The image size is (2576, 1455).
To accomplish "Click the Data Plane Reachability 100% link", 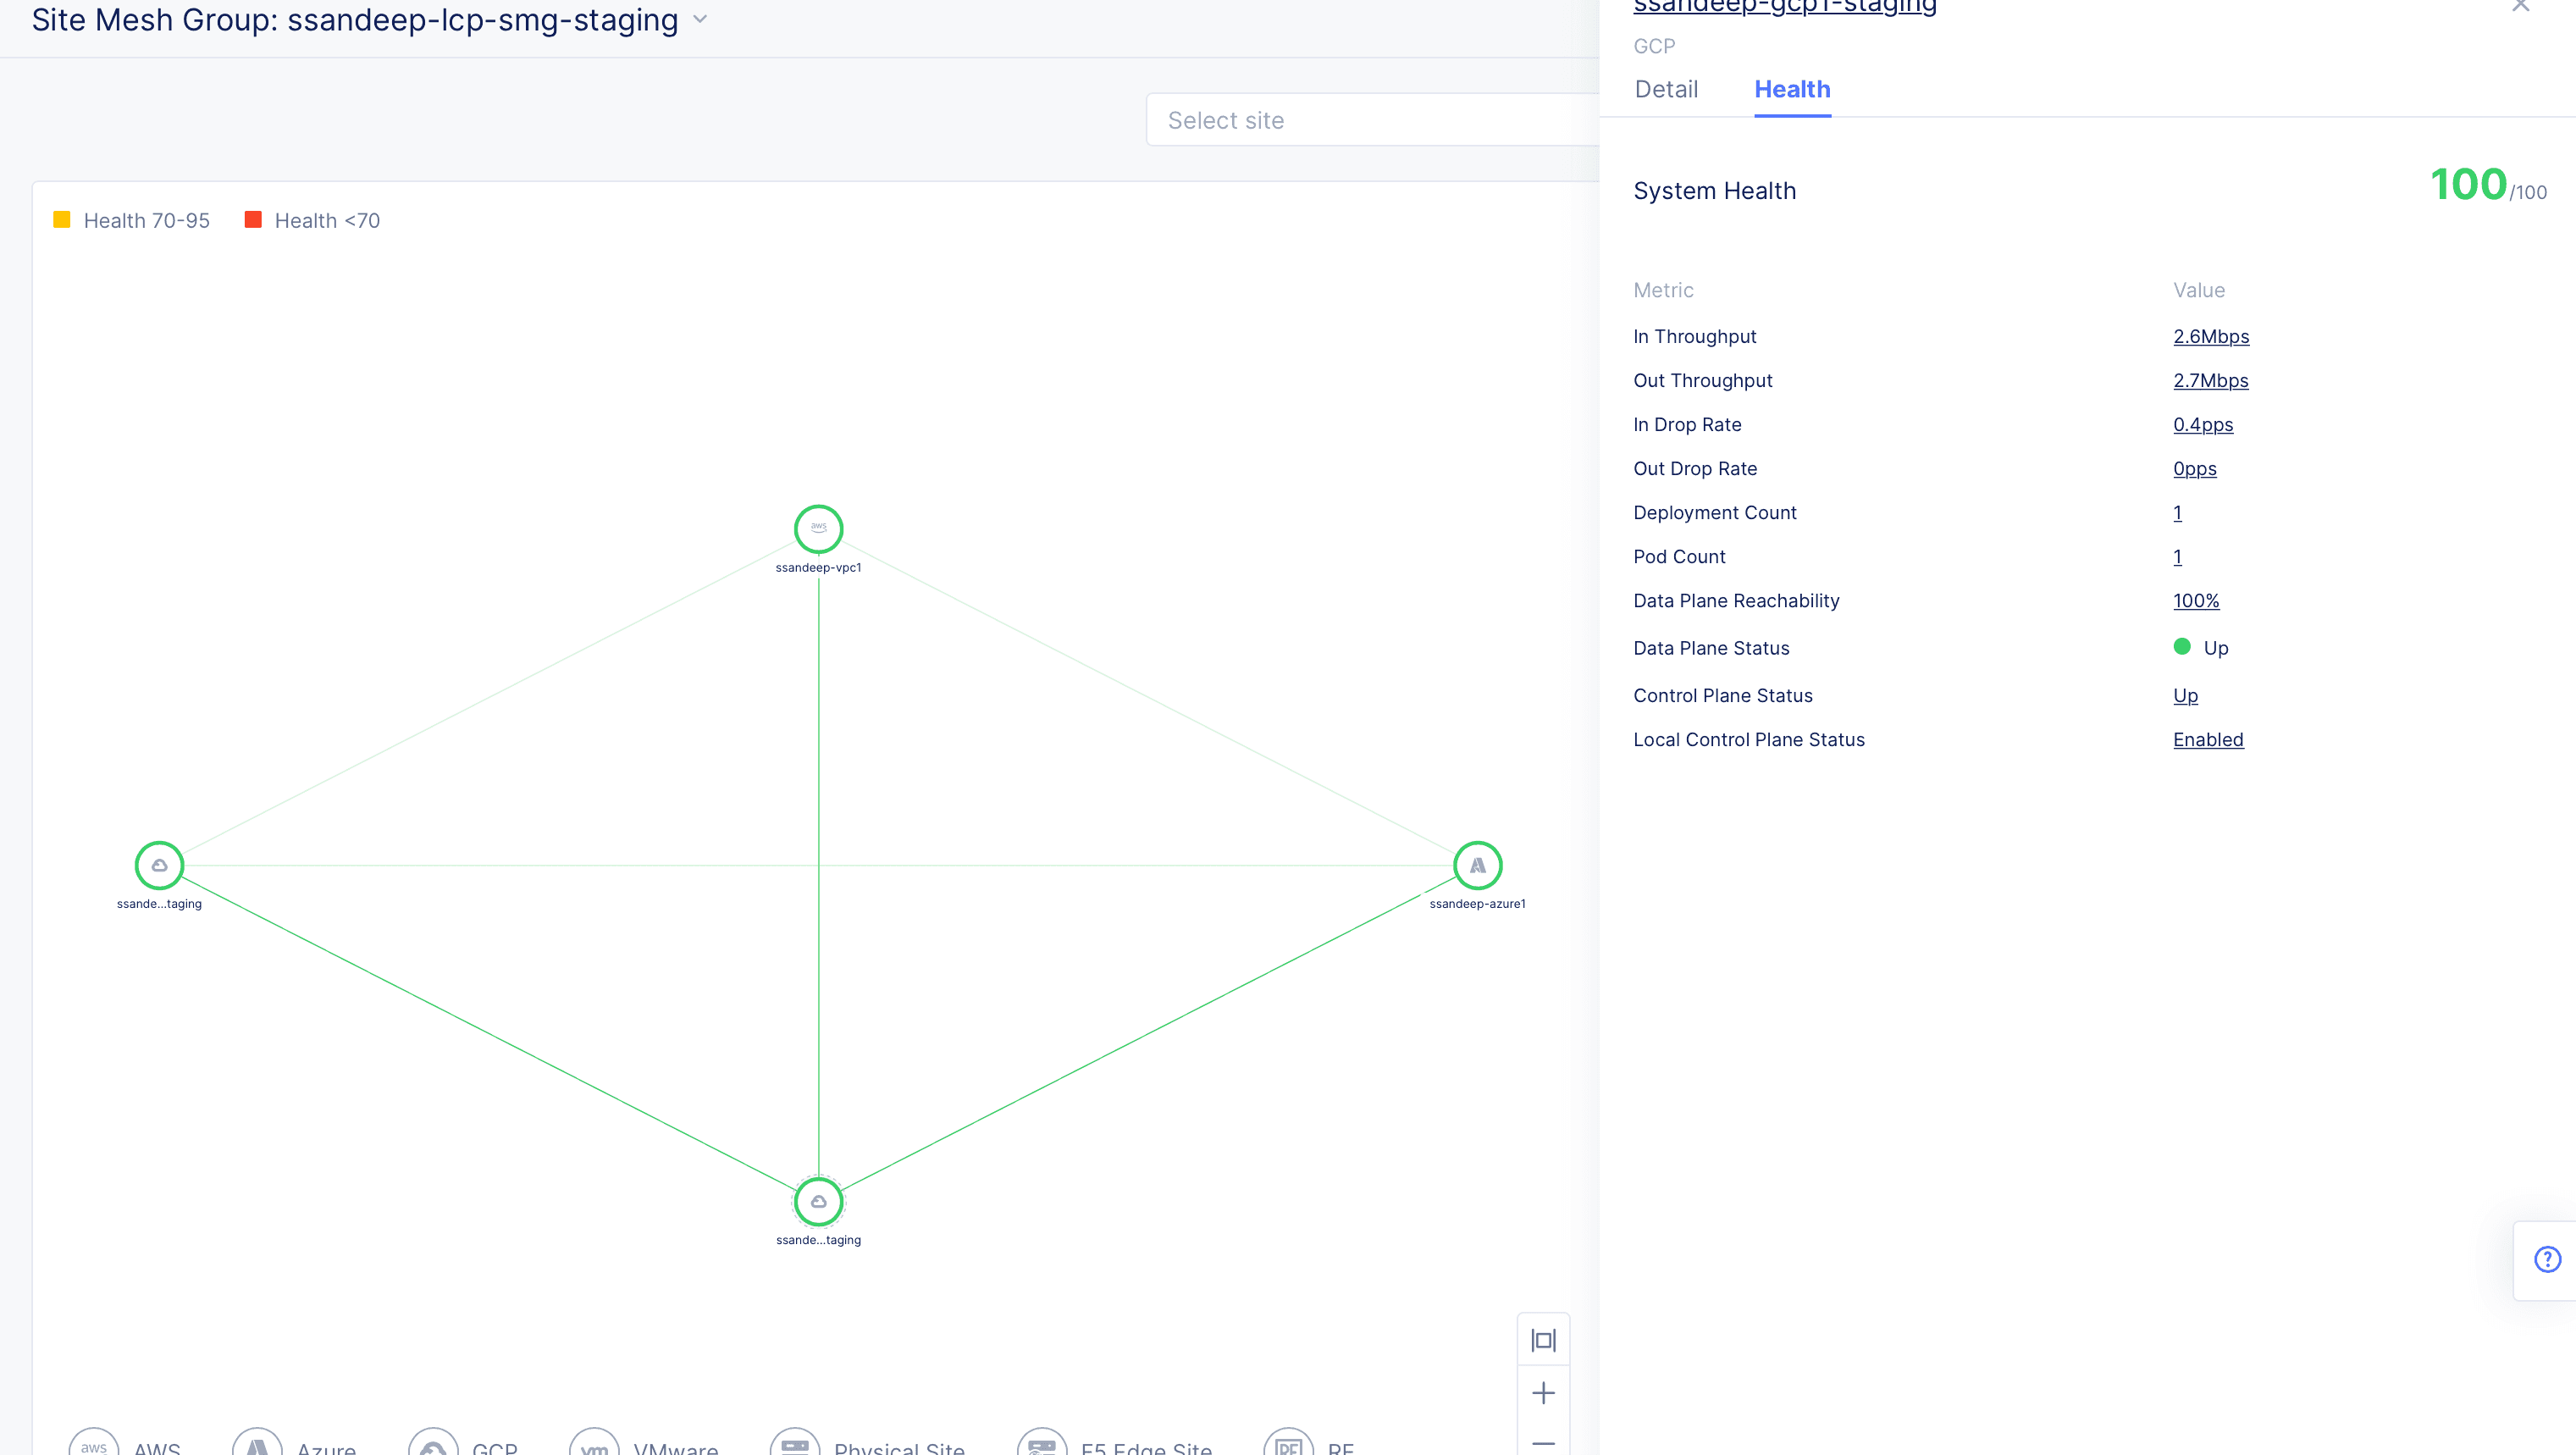I will coord(2196,600).
